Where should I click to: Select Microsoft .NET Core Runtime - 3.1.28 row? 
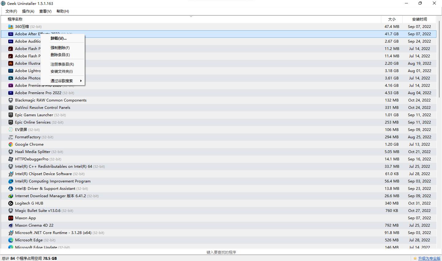pos(219,233)
